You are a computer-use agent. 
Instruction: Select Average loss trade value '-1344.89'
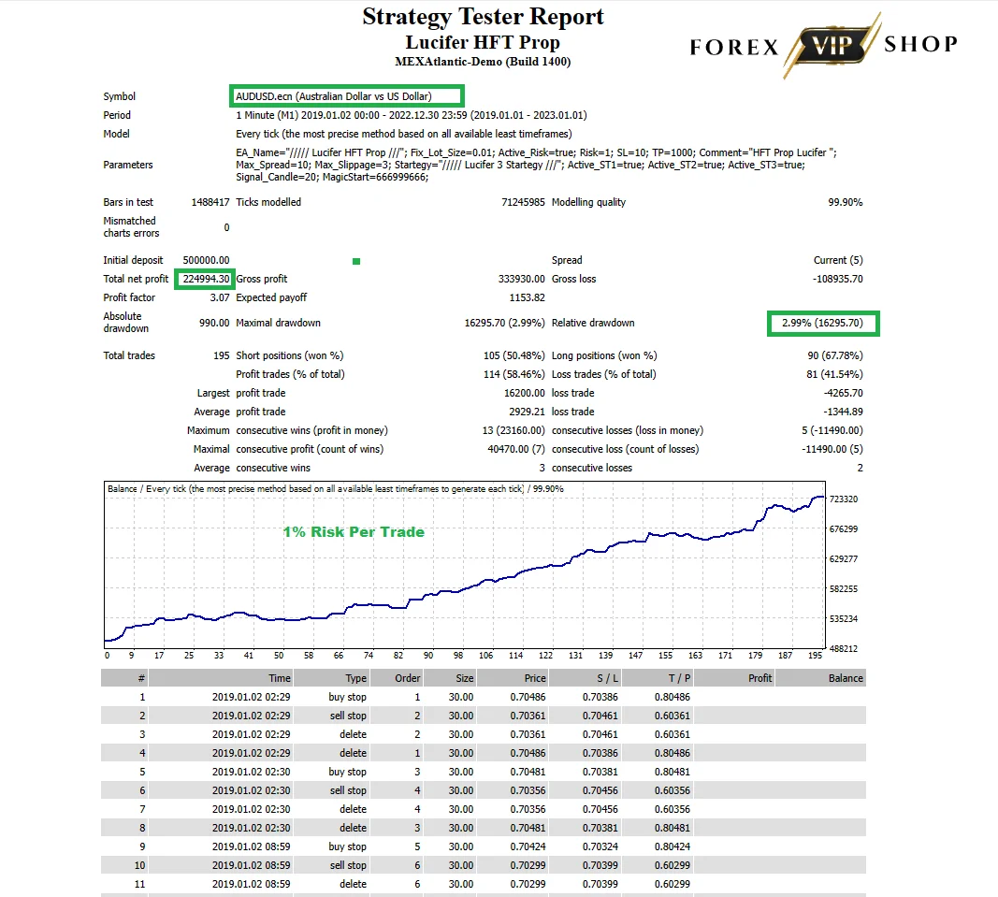[x=844, y=412]
